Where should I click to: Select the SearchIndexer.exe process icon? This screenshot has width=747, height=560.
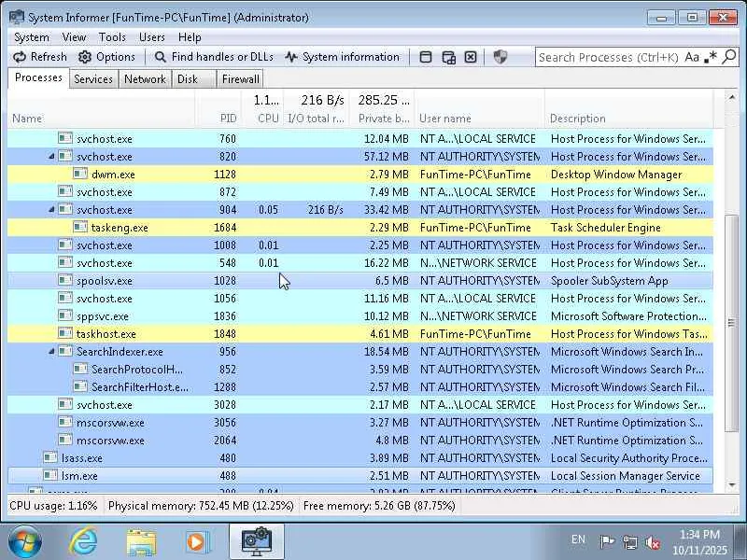tap(65, 352)
